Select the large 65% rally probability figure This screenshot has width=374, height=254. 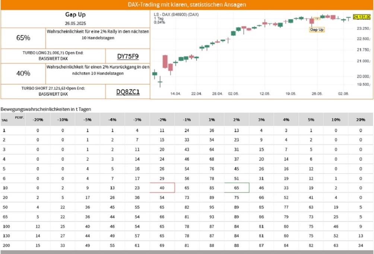pos(23,38)
